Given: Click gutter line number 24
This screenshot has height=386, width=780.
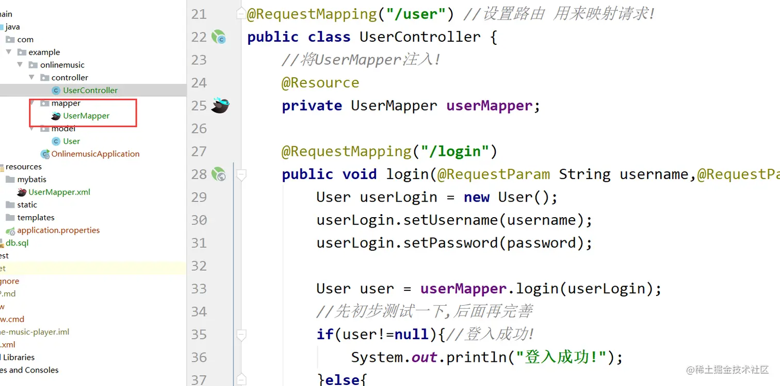Looking at the screenshot, I should coord(199,83).
